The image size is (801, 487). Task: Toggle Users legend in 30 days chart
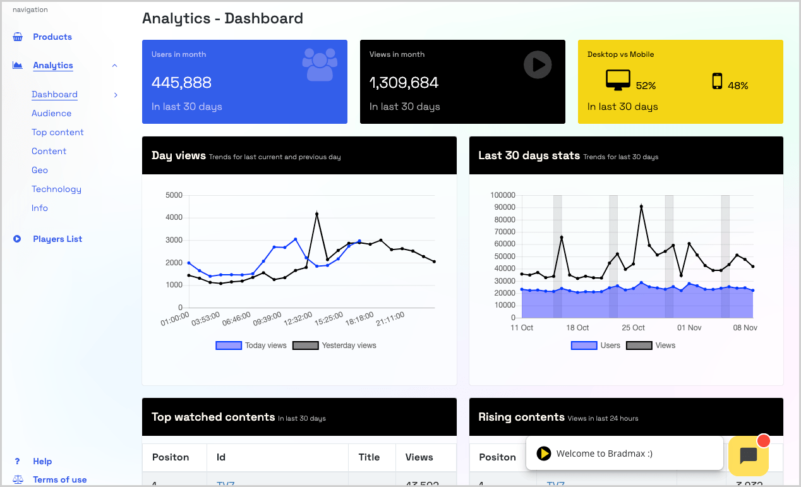[x=596, y=346]
